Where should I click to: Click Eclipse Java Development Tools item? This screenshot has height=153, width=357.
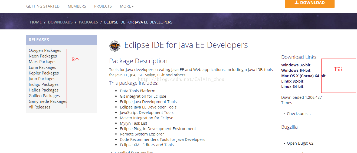point(148,102)
